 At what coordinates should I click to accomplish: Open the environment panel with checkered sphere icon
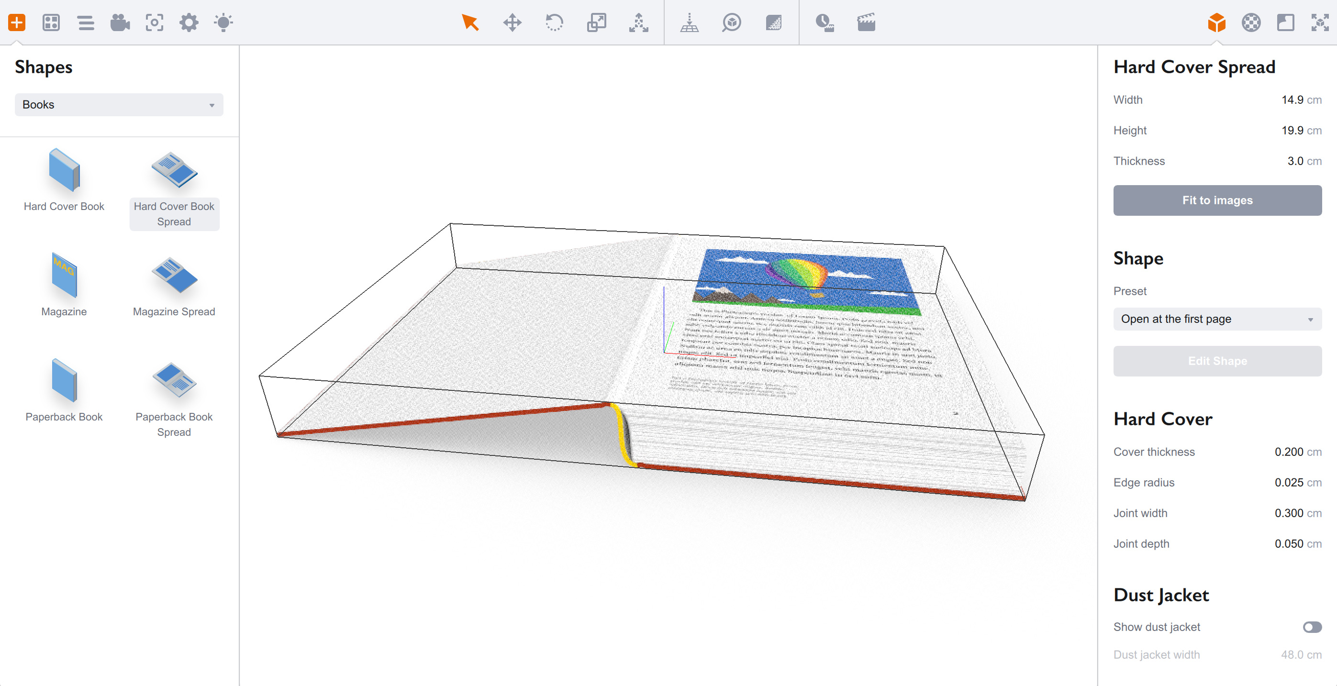pyautogui.click(x=1251, y=23)
